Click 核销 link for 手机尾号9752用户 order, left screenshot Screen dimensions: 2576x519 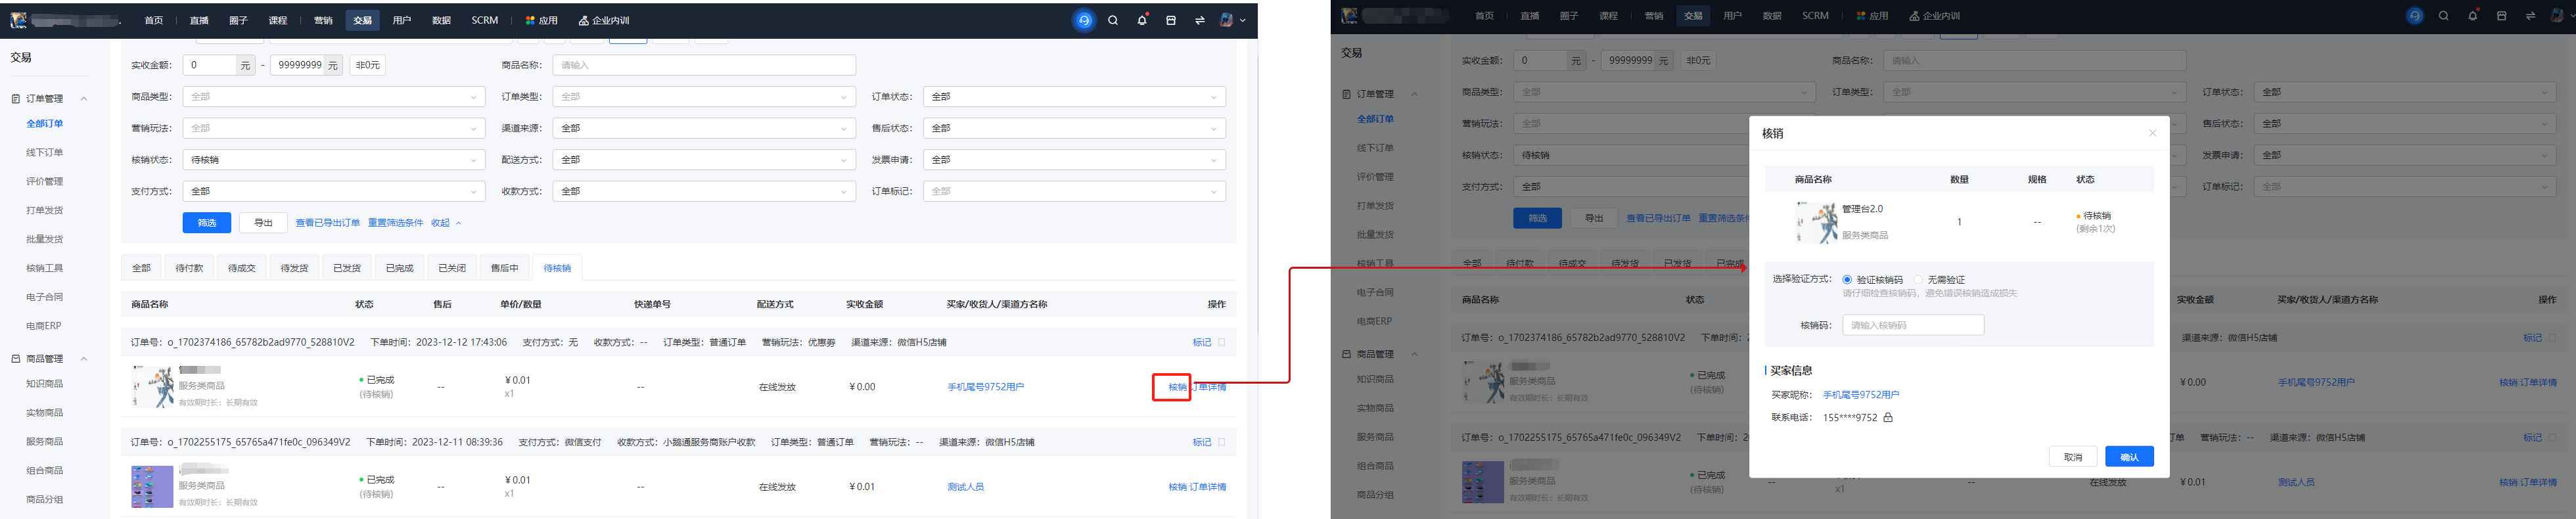pyautogui.click(x=1177, y=387)
